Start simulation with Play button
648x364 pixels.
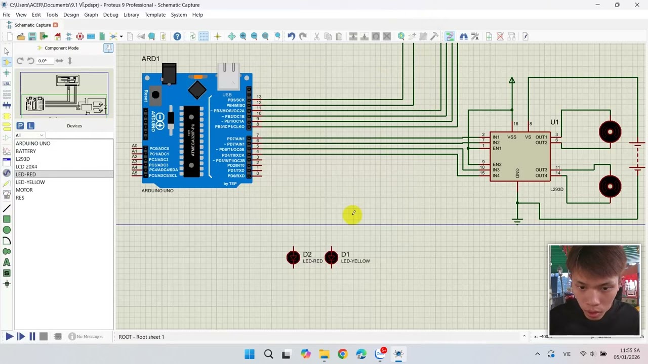[10, 337]
